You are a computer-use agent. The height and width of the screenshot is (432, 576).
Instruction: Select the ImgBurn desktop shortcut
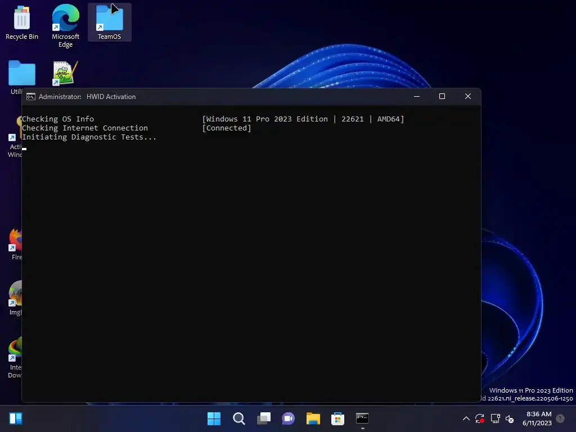pos(15,298)
